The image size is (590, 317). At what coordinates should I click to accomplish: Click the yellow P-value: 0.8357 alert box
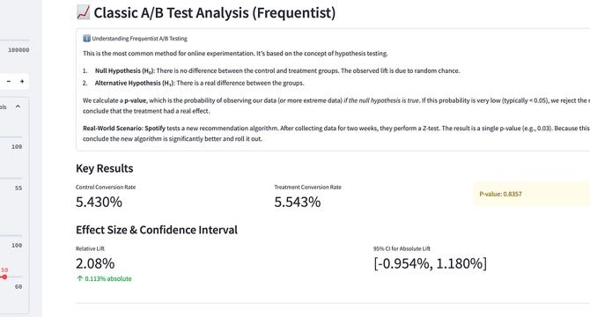[531, 194]
